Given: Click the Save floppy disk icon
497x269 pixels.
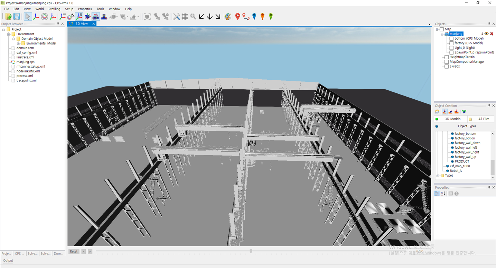Looking at the screenshot, I should (x=16, y=17).
